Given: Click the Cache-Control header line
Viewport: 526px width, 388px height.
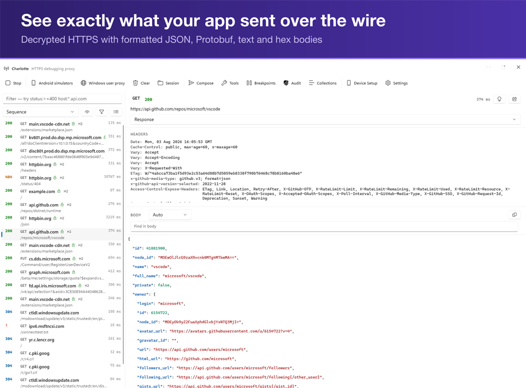Looking at the screenshot, I should pyautogui.click(x=184, y=147).
